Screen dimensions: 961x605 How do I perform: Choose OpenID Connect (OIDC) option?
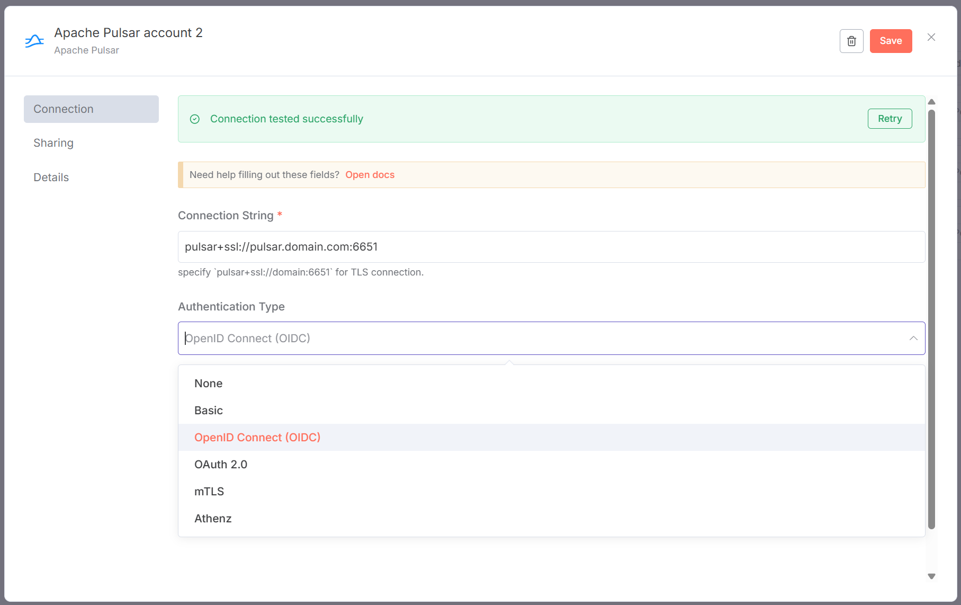pos(551,437)
